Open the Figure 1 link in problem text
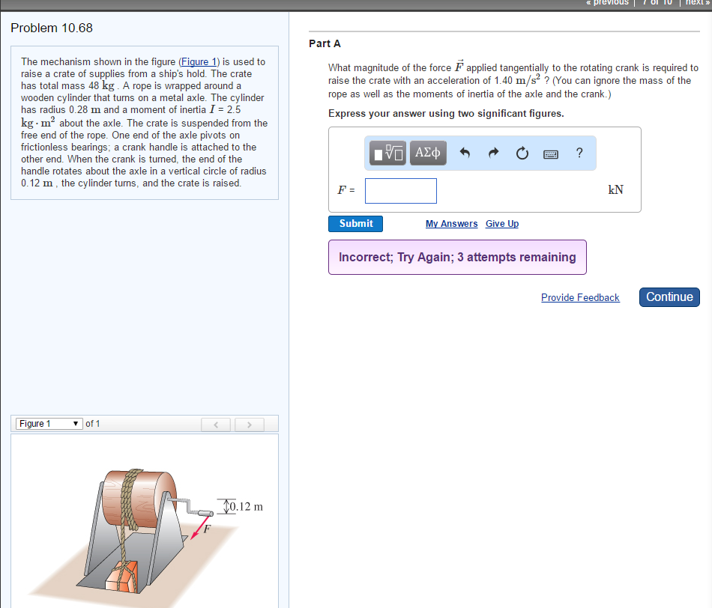 [x=199, y=61]
